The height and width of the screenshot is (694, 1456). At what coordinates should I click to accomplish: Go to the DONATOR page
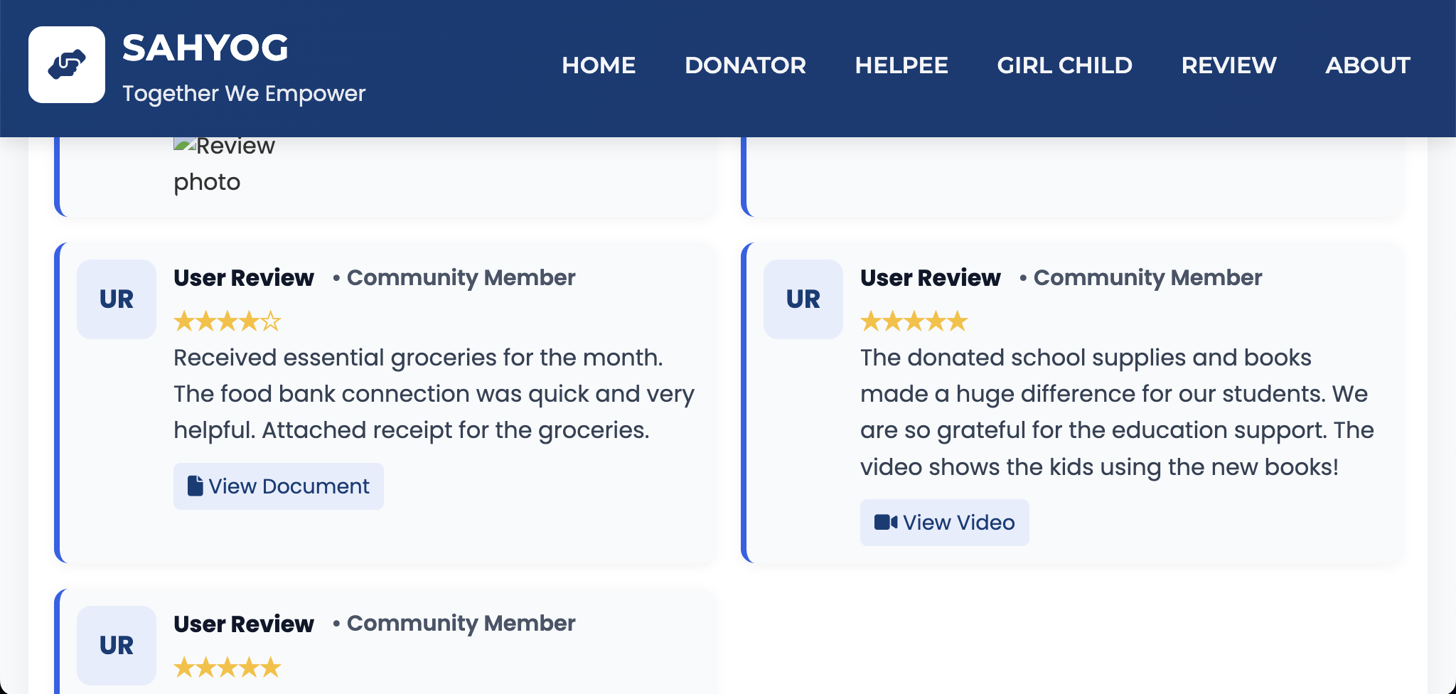tap(745, 65)
